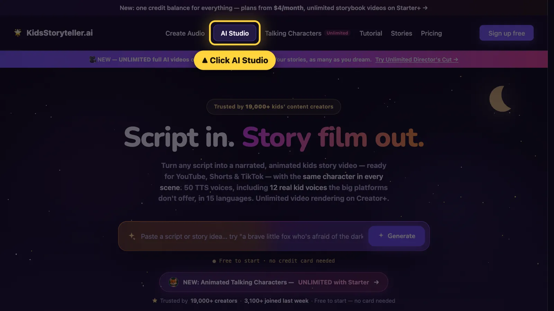Click the sparkle icon in the script field
Screen dimensions: 554x311
(x=132, y=236)
